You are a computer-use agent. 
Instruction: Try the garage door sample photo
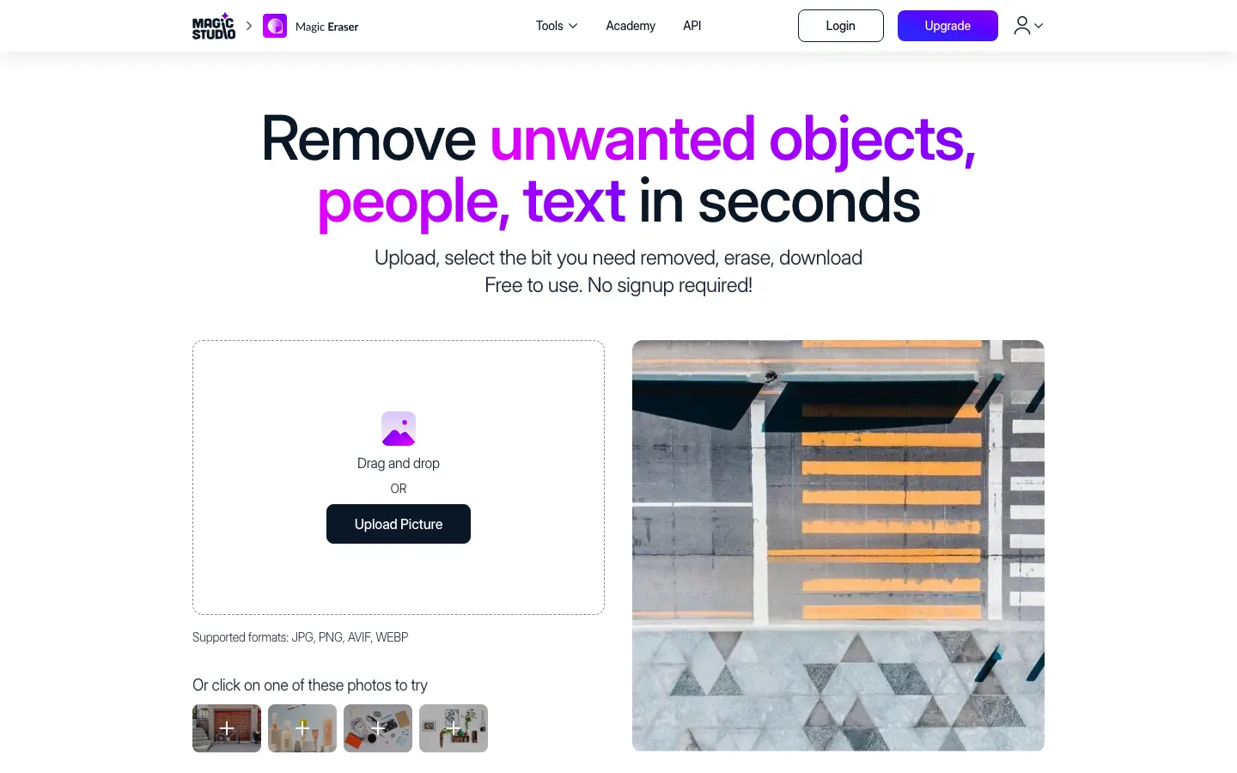227,728
